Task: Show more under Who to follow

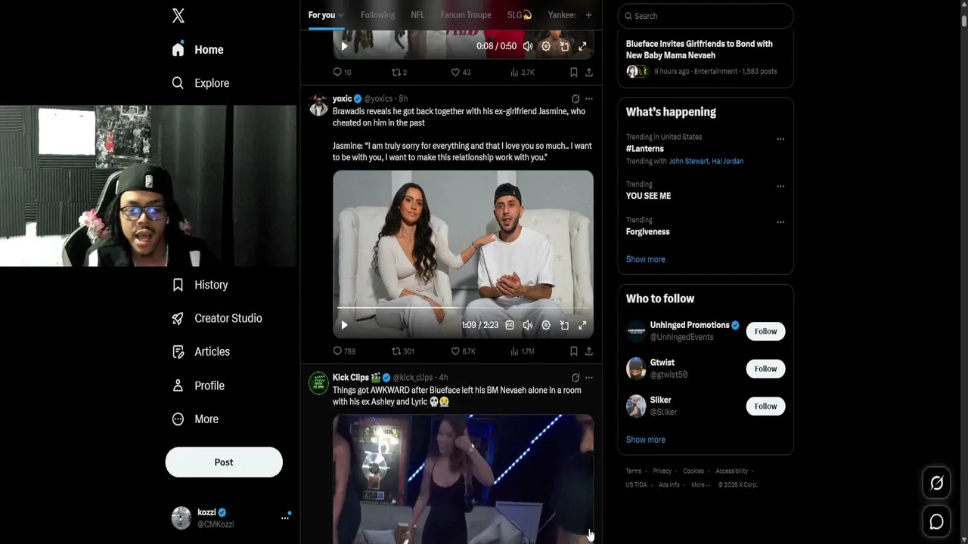Action: click(x=646, y=440)
